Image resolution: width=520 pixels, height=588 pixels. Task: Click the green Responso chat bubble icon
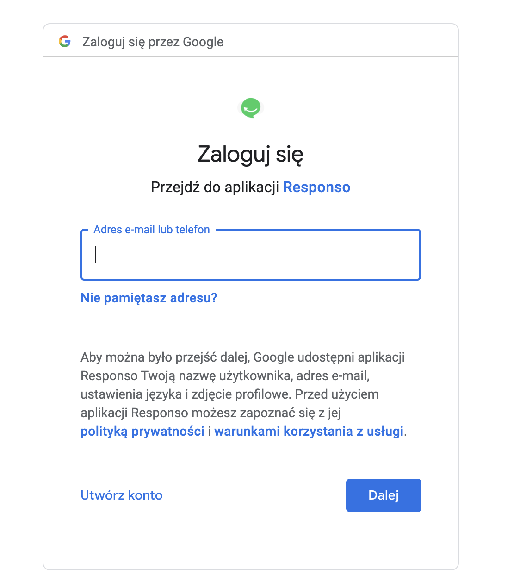pos(251,108)
